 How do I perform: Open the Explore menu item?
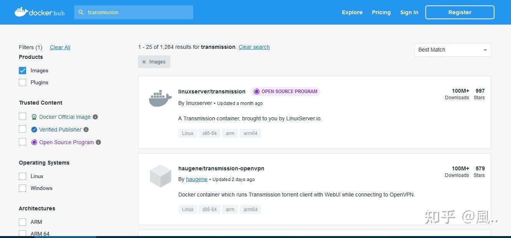click(x=352, y=12)
